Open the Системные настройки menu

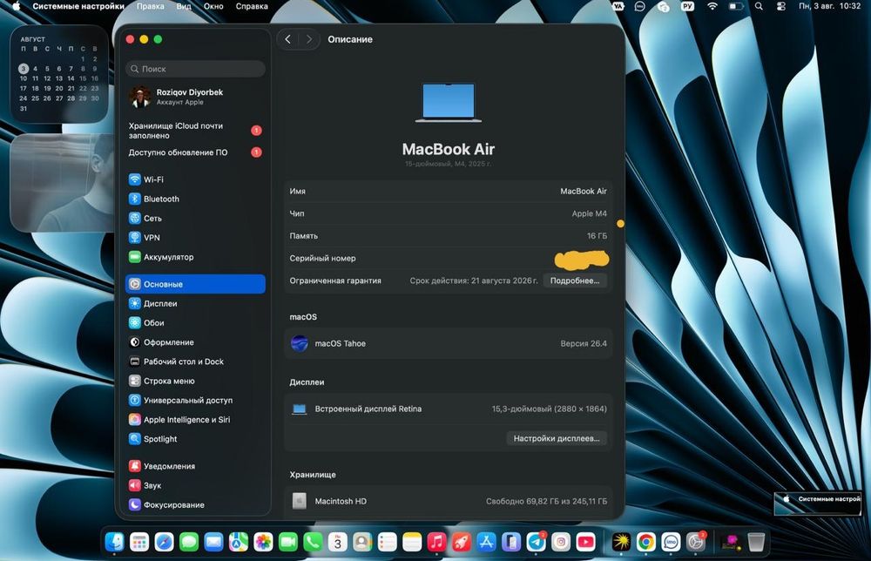[x=78, y=6]
